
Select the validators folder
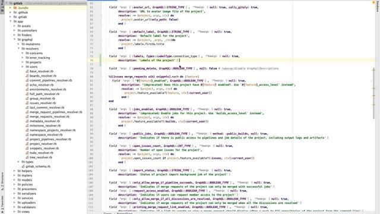pos(28,207)
